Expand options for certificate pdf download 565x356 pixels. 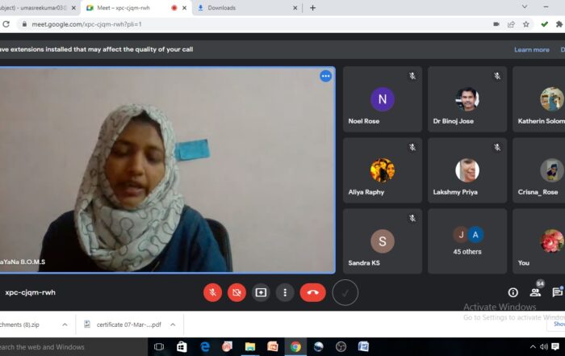173,325
